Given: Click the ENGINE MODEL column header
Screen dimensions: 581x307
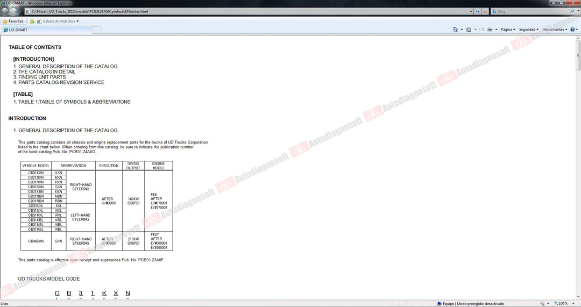Looking at the screenshot, I should point(159,166).
